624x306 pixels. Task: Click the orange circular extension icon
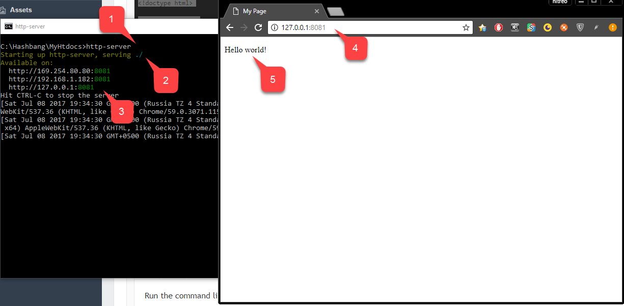[563, 27]
